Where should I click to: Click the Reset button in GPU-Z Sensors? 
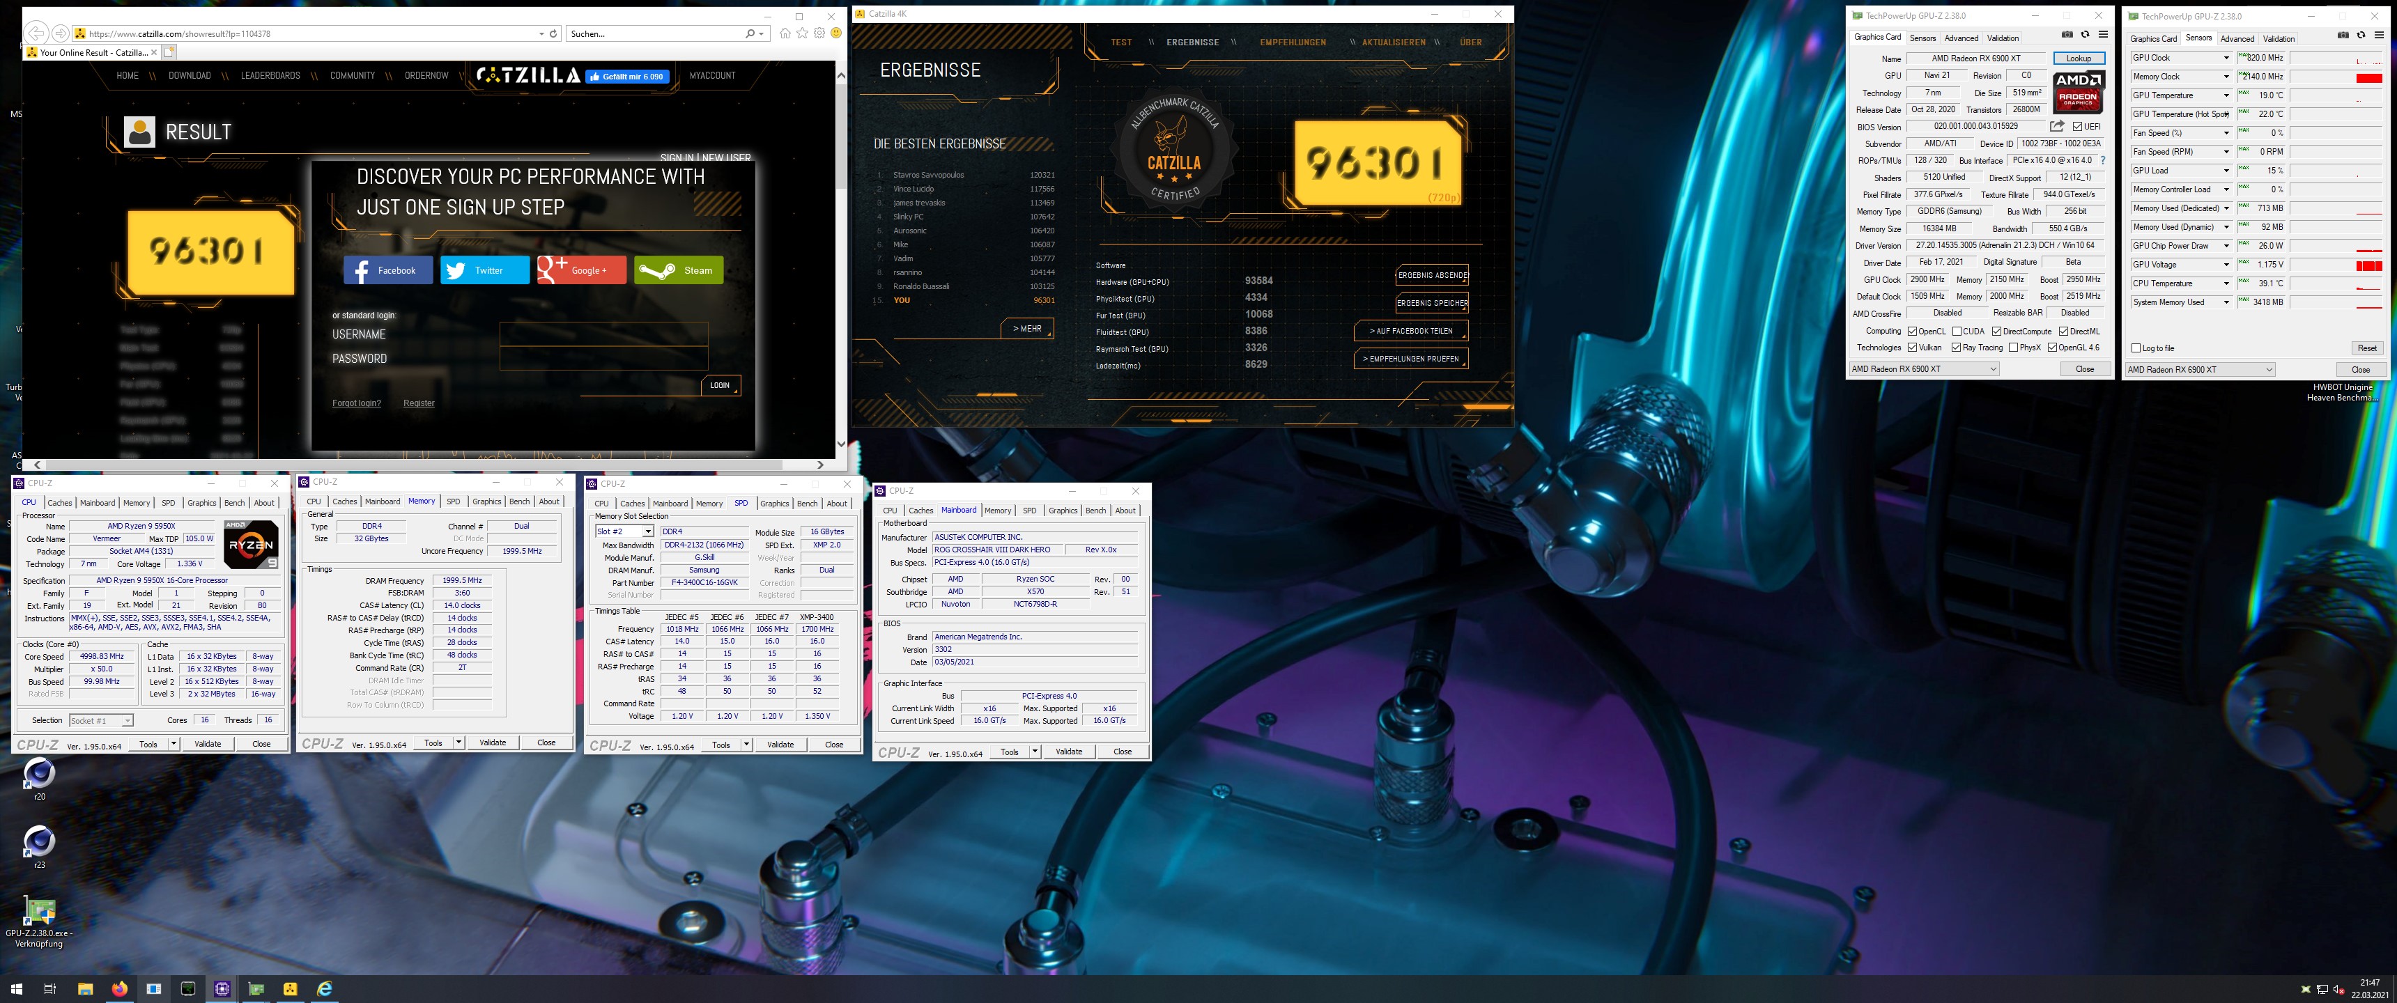[x=2367, y=348]
